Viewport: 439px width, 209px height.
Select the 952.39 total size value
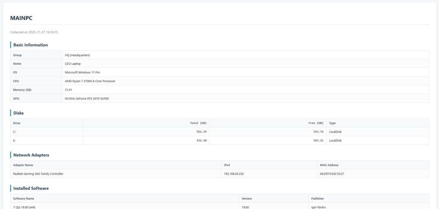[x=201, y=131]
